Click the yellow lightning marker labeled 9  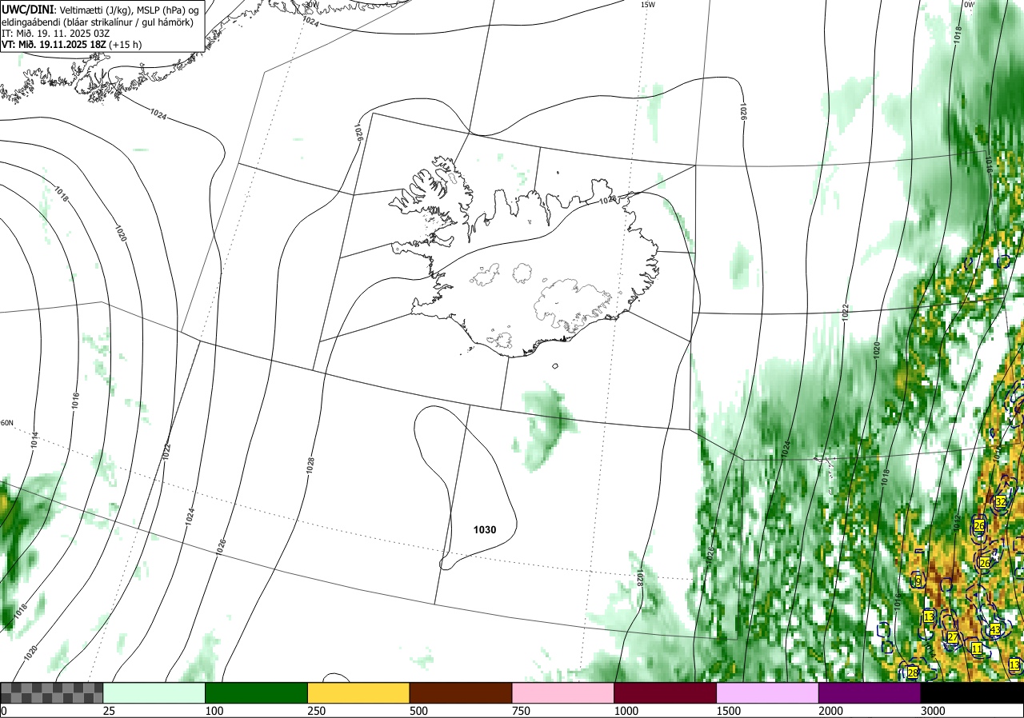click(918, 580)
